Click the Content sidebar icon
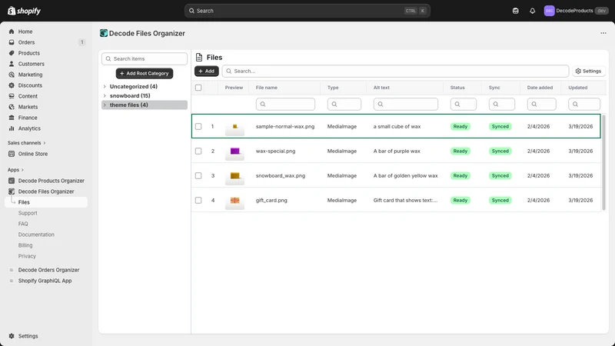The height and width of the screenshot is (346, 615). (12, 96)
